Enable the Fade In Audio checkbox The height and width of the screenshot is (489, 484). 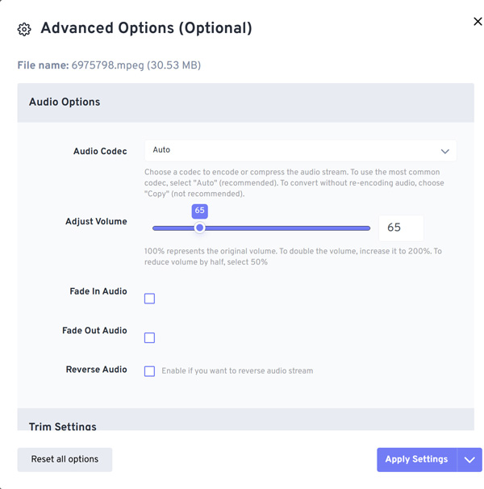coord(149,299)
